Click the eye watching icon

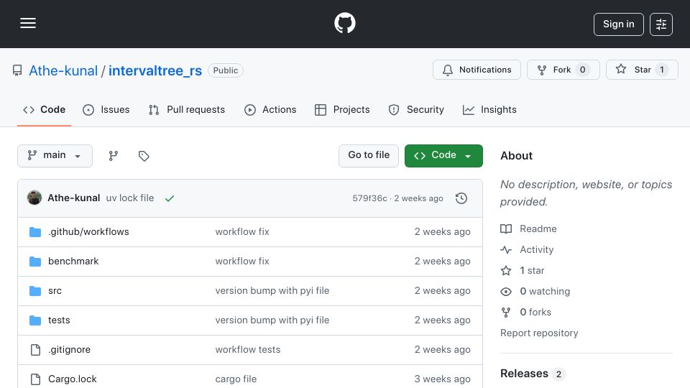[506, 291]
